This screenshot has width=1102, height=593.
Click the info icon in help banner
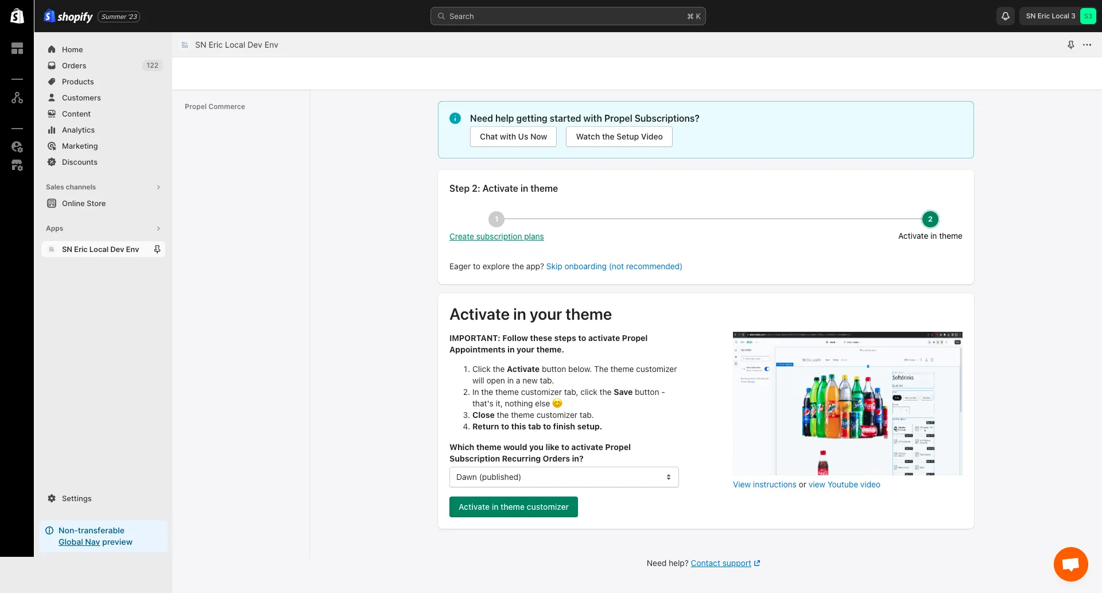(x=455, y=118)
